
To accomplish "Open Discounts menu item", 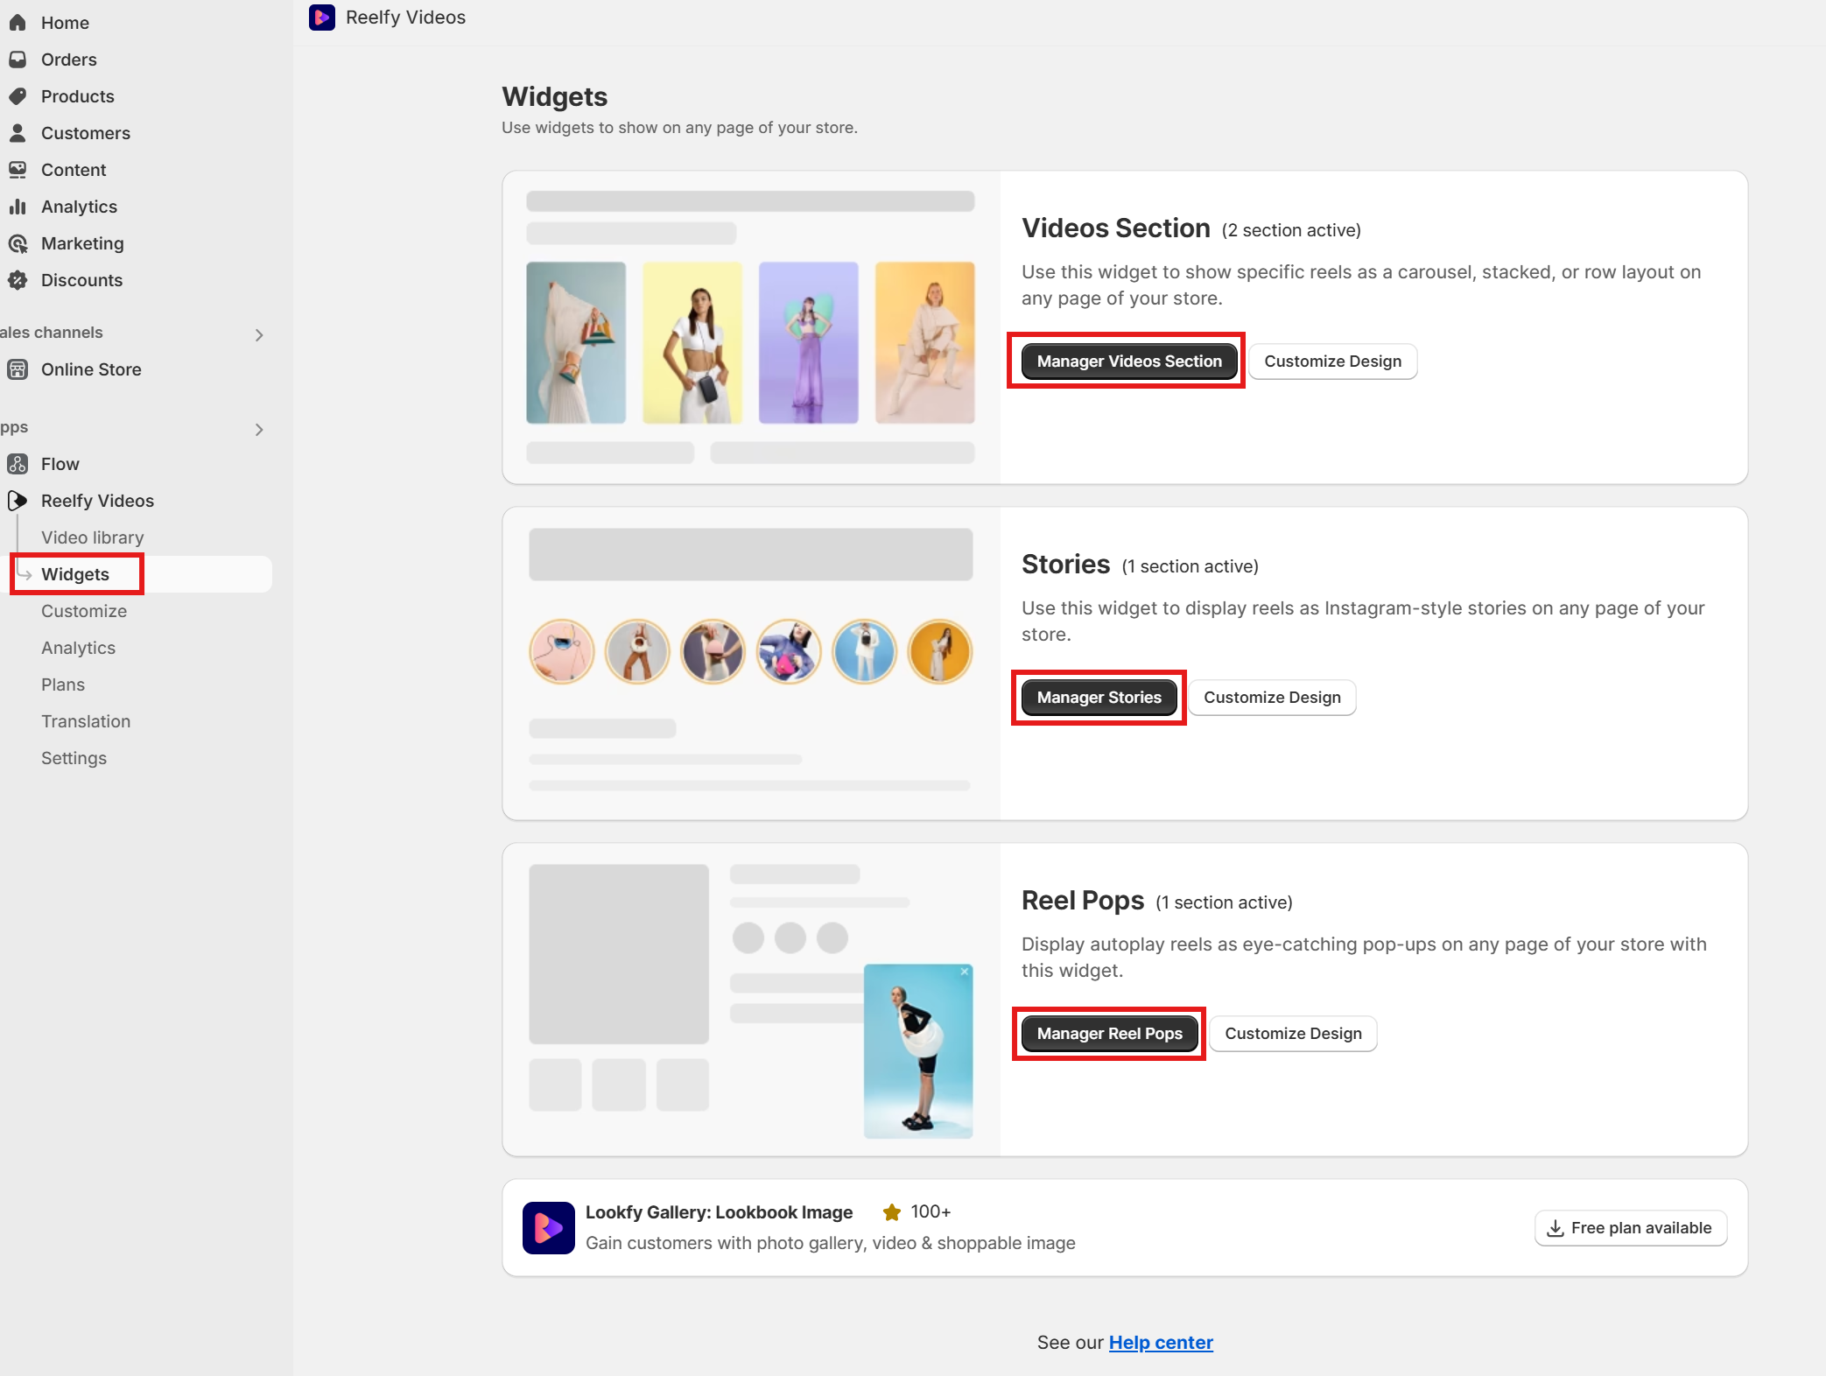I will tap(81, 280).
